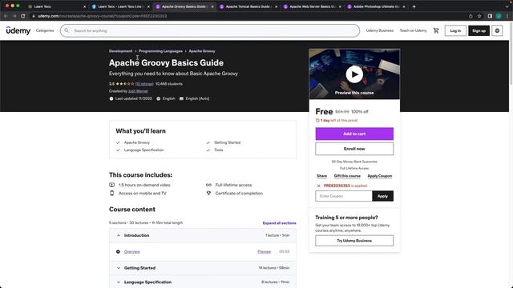Play the course preview video

point(354,74)
